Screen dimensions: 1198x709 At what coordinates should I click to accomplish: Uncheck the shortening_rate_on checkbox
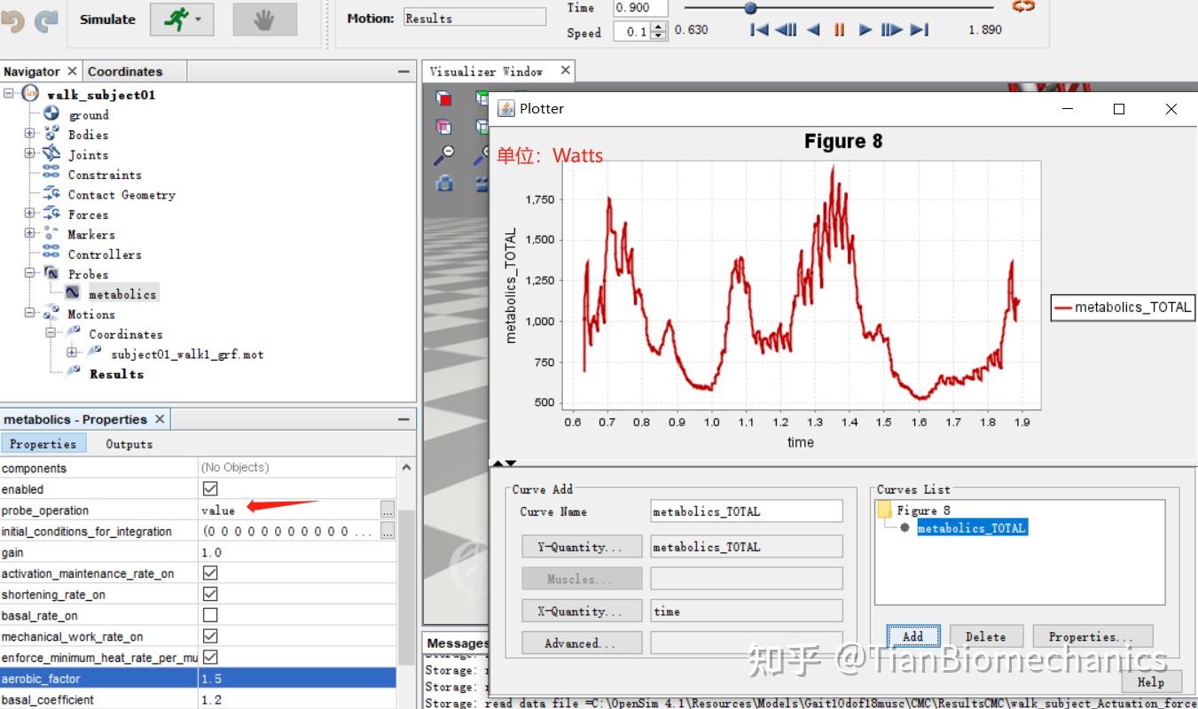tap(210, 594)
